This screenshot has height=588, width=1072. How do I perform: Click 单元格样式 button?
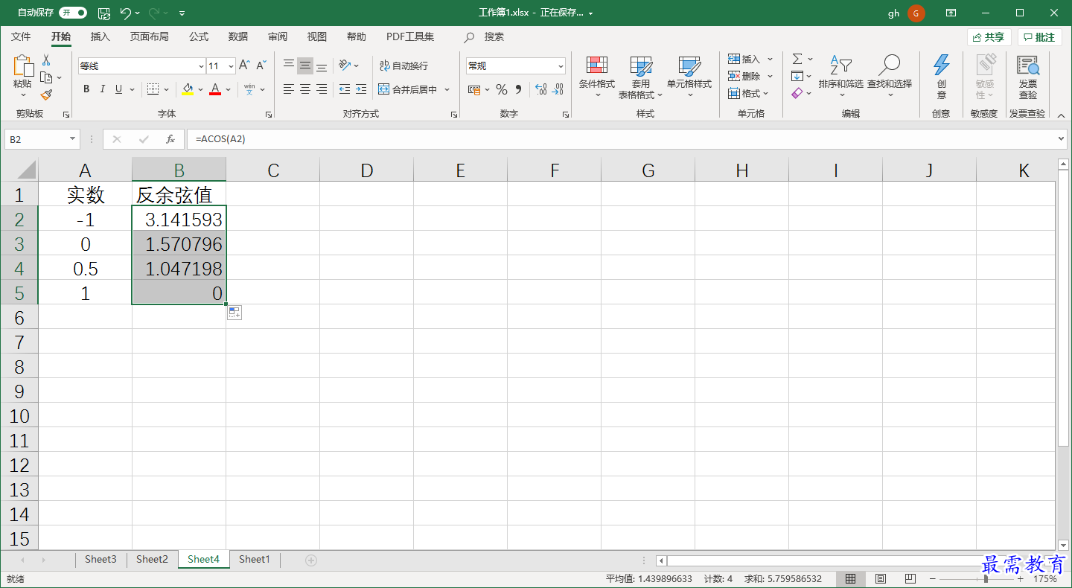(689, 77)
